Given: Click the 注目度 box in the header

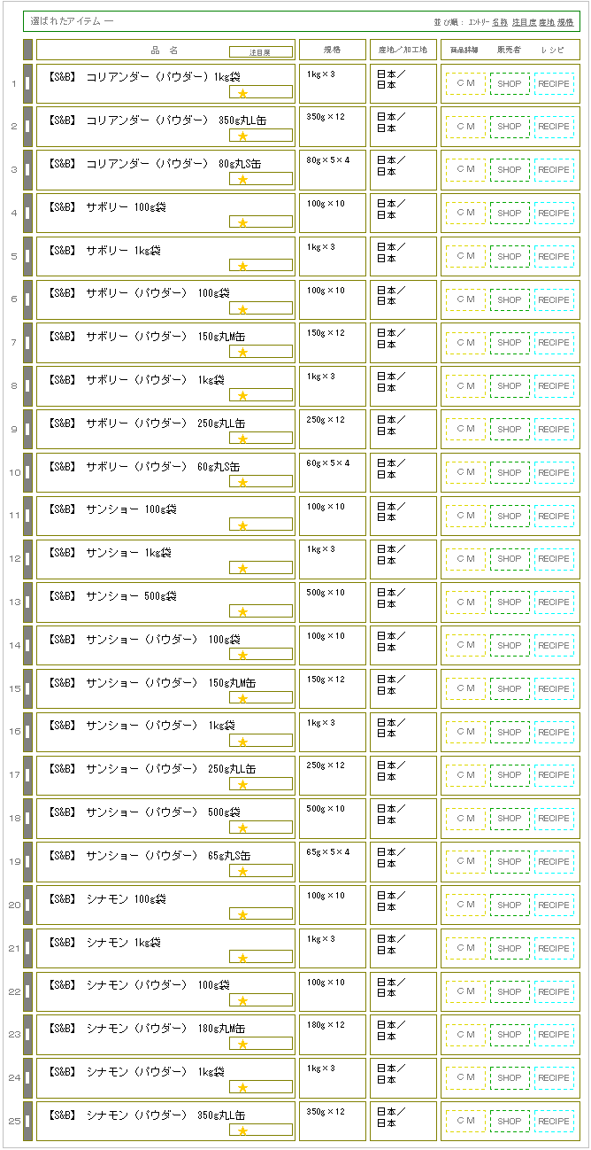Looking at the screenshot, I should pyautogui.click(x=260, y=52).
